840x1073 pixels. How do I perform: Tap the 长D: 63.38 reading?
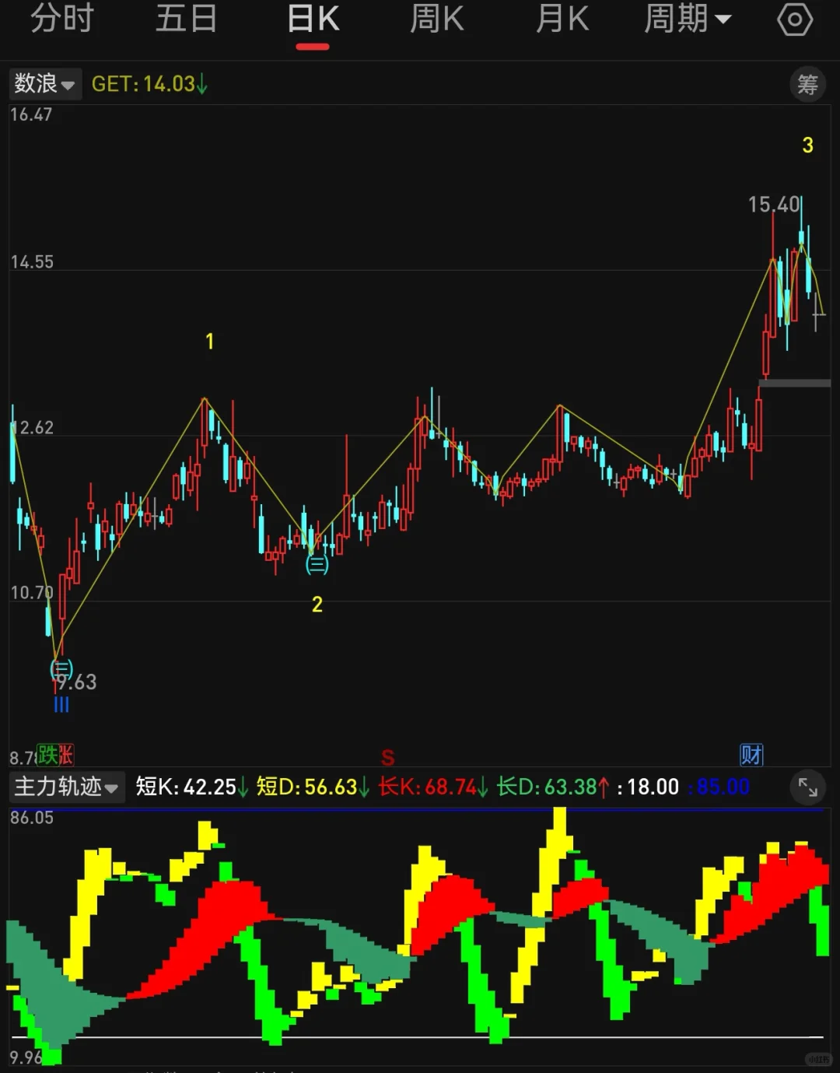click(553, 787)
